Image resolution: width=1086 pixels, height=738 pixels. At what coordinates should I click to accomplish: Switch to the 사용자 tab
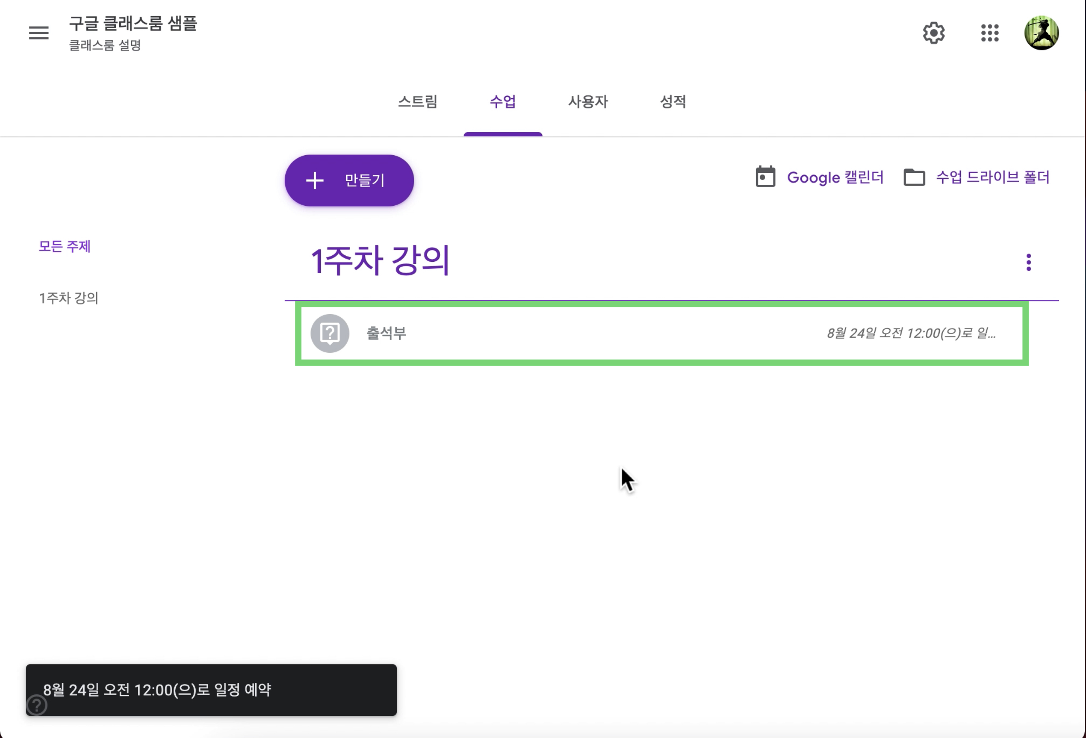pos(588,101)
